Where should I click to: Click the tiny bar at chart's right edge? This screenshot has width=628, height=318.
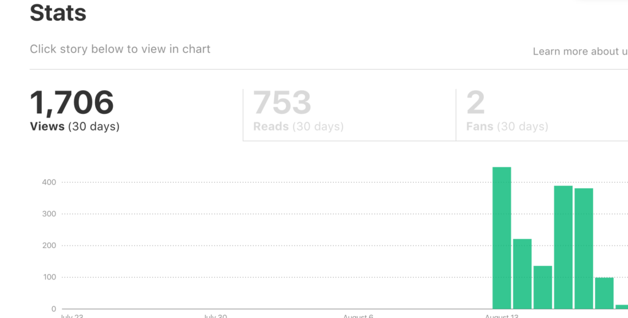pos(622,306)
